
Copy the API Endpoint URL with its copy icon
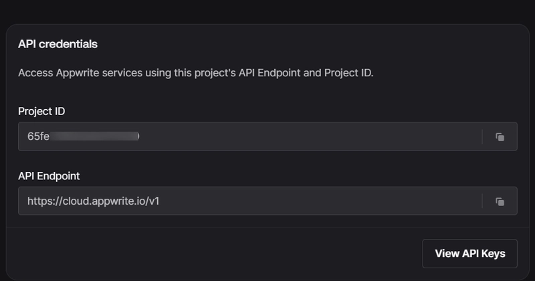(500, 201)
